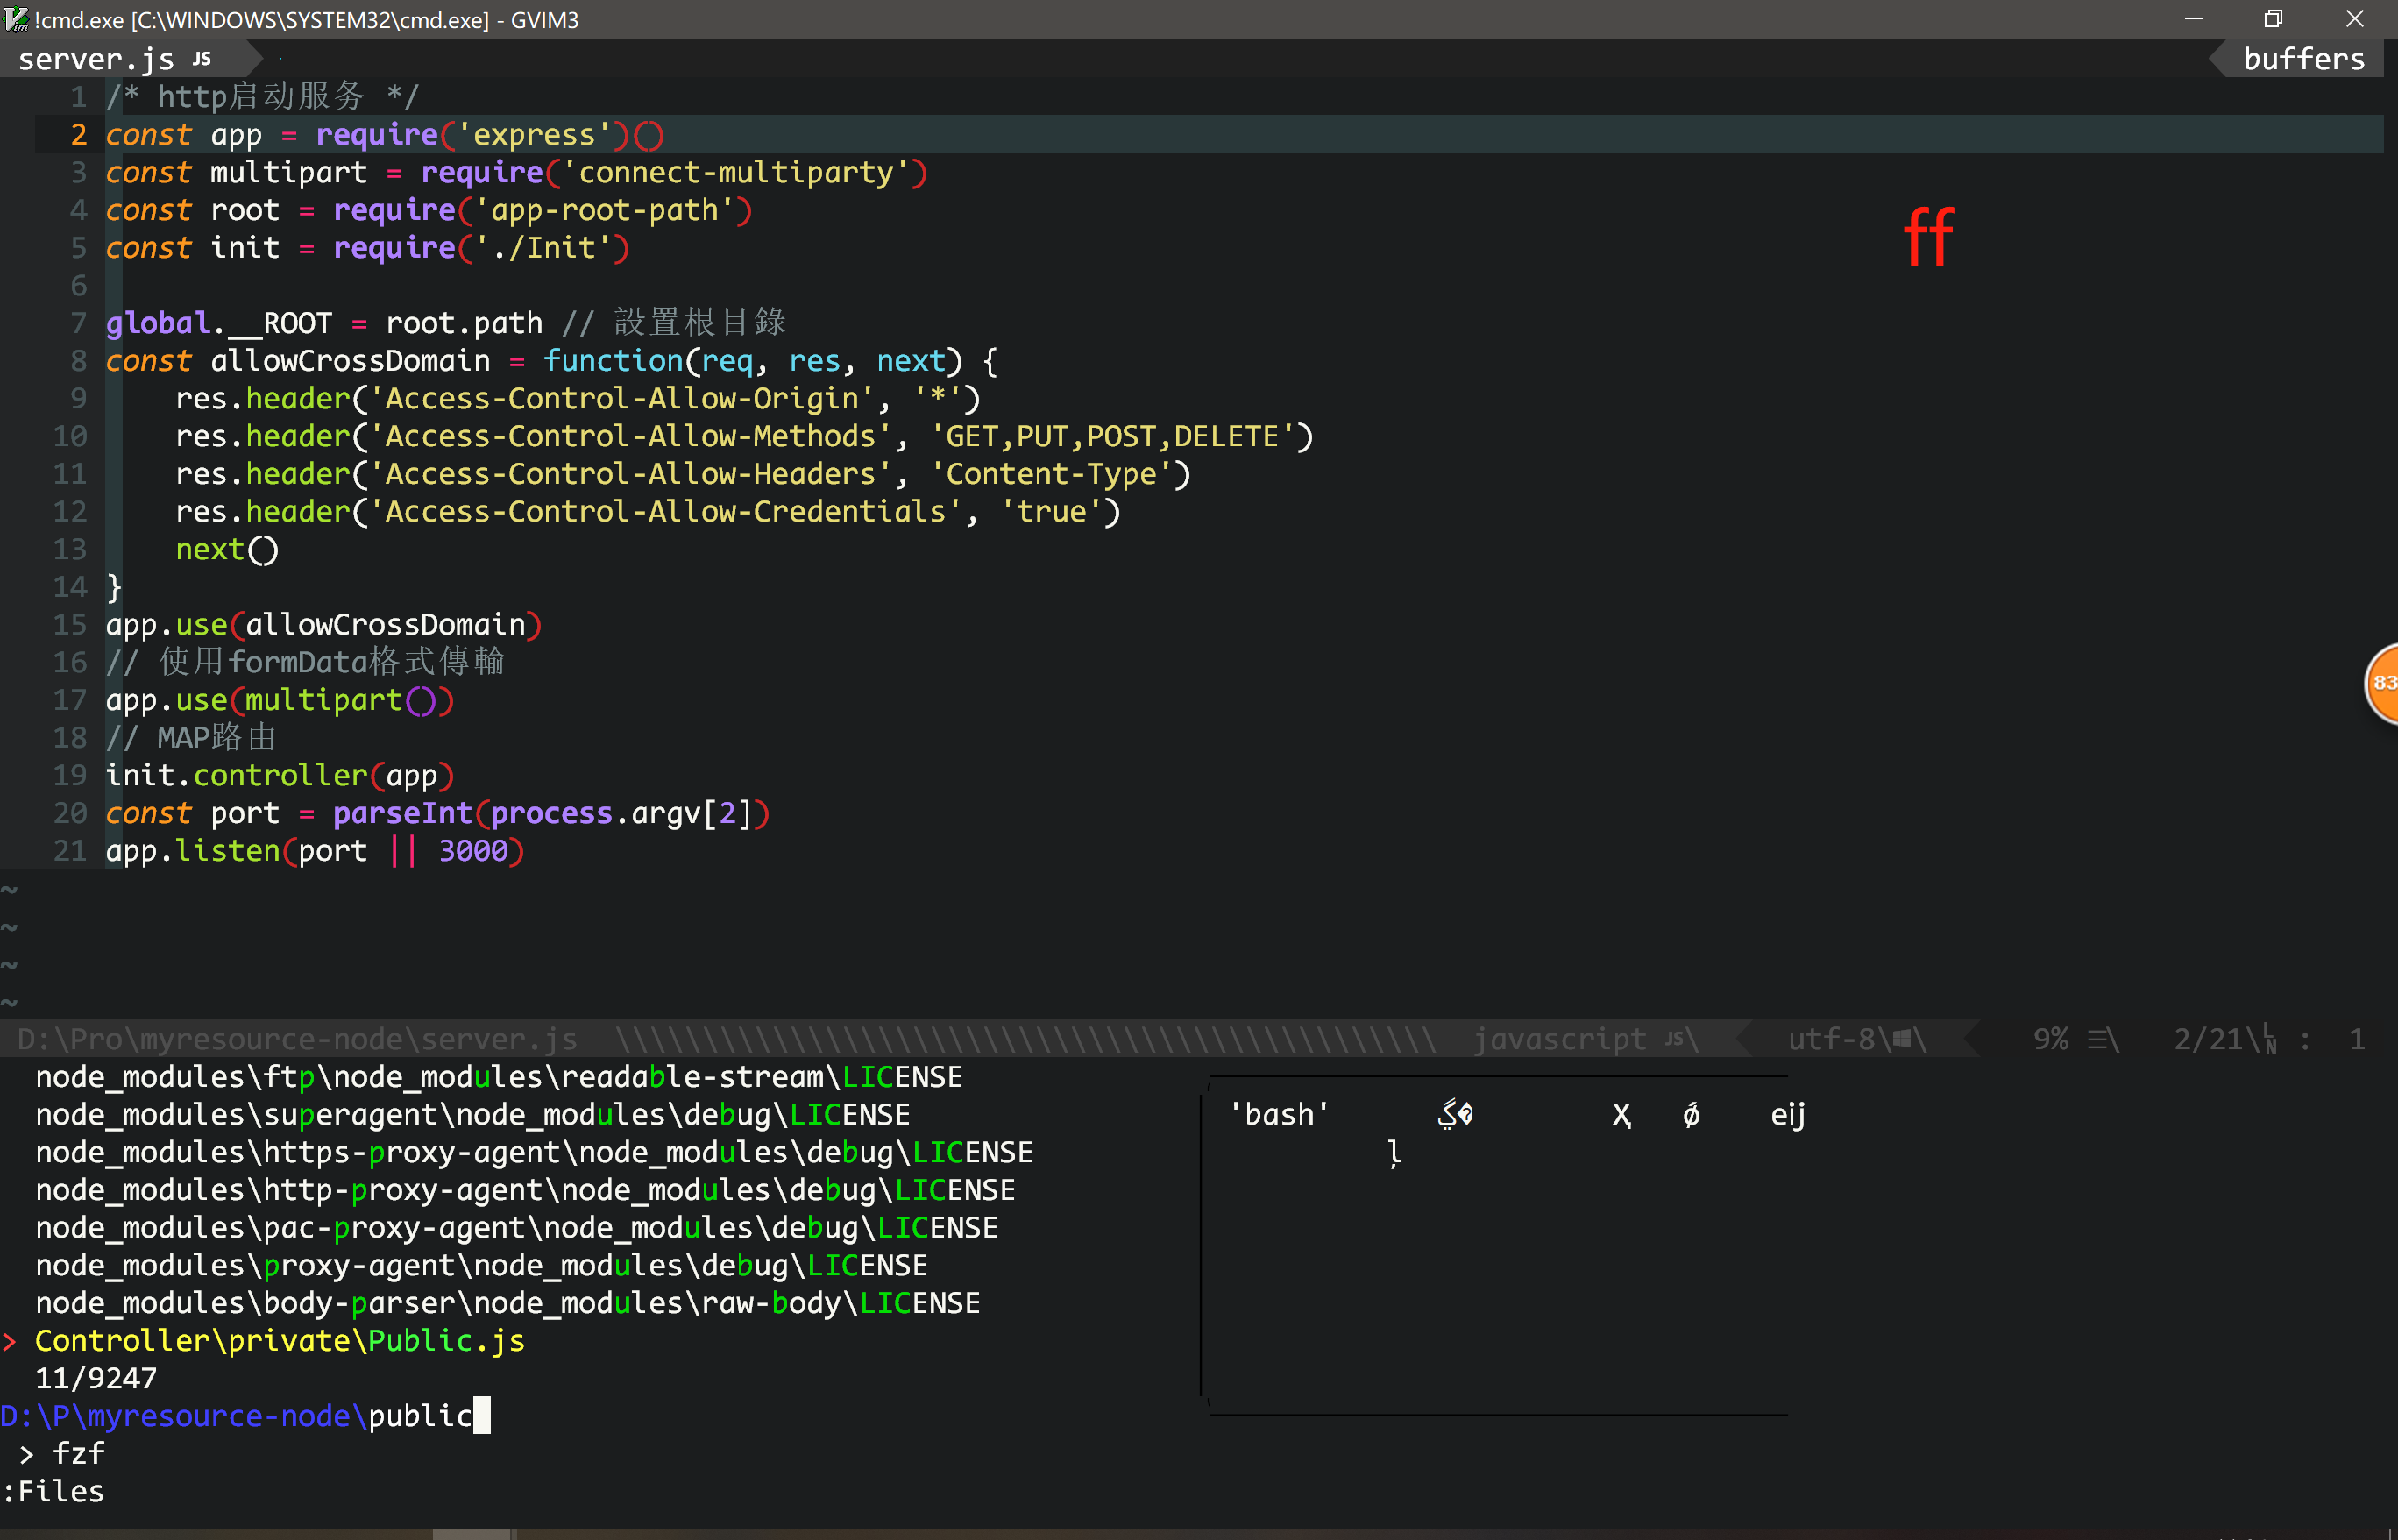The height and width of the screenshot is (1540, 2398).
Task: Click the 'bash' text in preview pane
Action: (1278, 1114)
